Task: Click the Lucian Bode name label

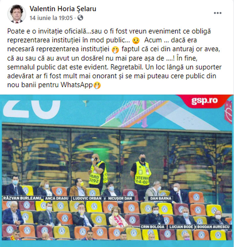Action: pyautogui.click(x=181, y=227)
